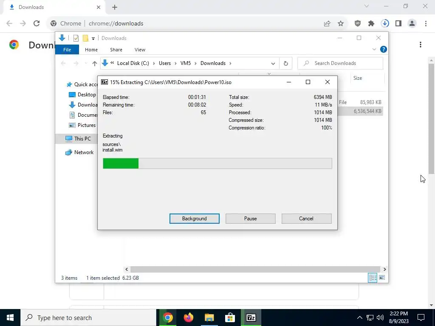Open the Home ribbon tab
The width and height of the screenshot is (435, 326).
[x=91, y=50]
